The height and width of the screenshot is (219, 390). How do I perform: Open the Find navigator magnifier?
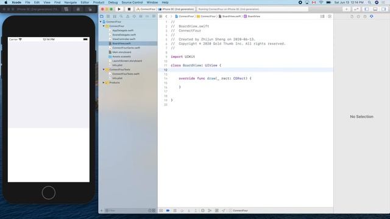pos(121,16)
